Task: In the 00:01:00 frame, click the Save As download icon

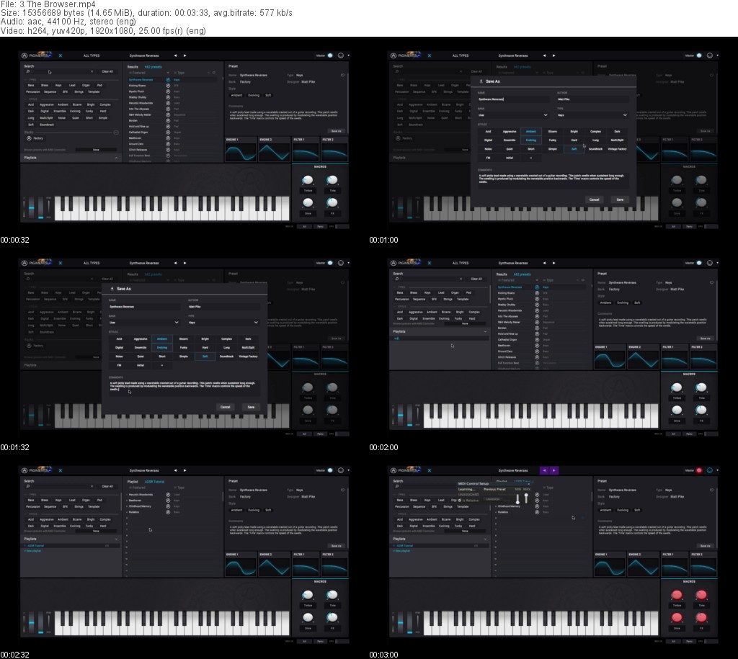Action: click(481, 81)
